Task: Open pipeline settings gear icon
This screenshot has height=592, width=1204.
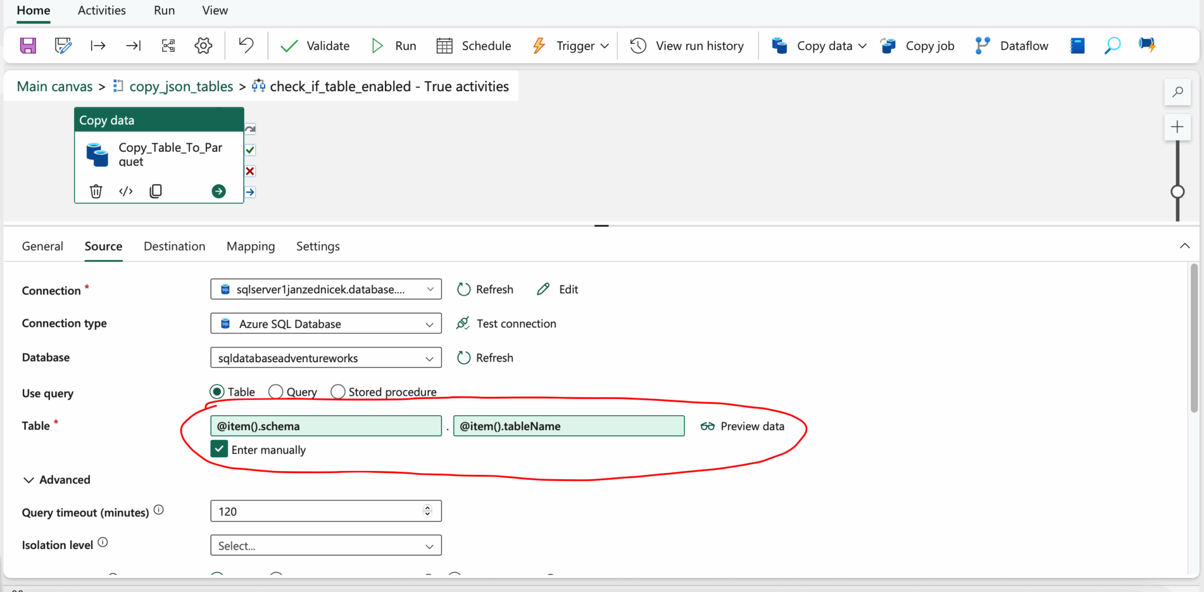Action: [203, 45]
